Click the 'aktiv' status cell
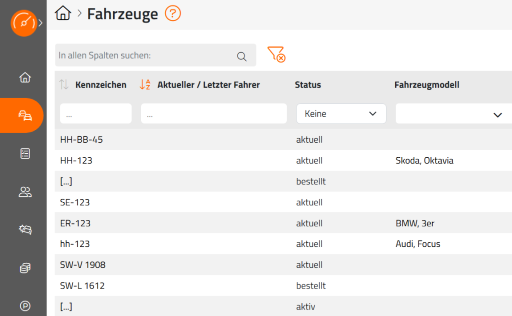Viewport: 512px width, 316px height. [x=305, y=306]
